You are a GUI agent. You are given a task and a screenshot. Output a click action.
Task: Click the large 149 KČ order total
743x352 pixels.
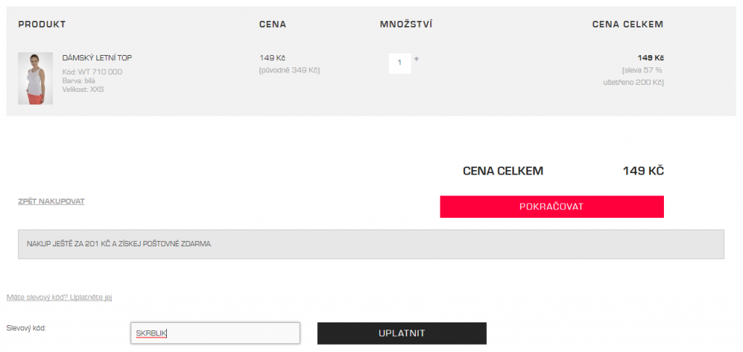coord(643,171)
